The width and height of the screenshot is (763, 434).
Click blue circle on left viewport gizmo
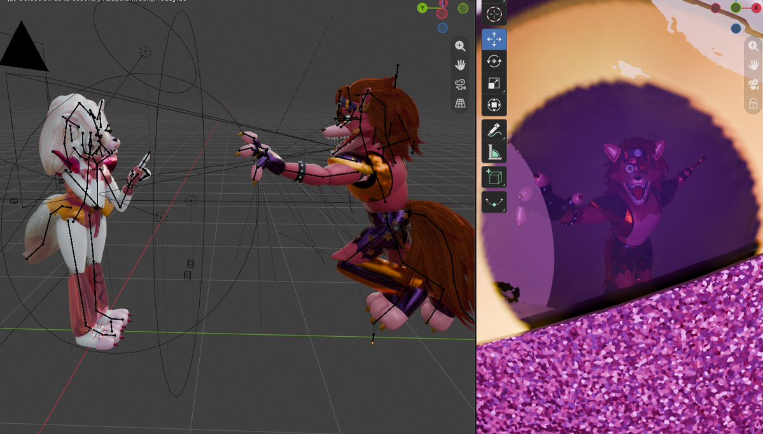coord(443,28)
